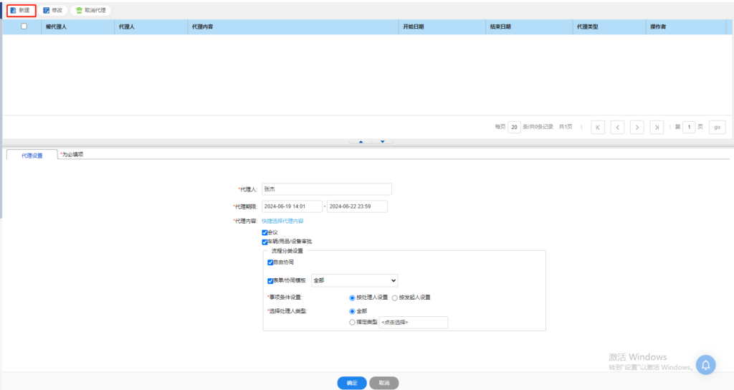This screenshot has width=734, height=390.
Task: Toggle the select-all checkbox in table header
Action: click(x=24, y=27)
